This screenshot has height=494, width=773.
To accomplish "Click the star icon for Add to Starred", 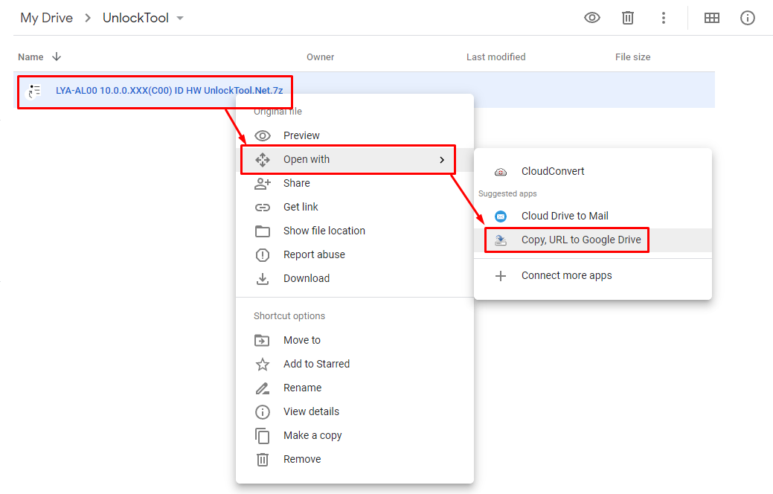I will pyautogui.click(x=263, y=365).
